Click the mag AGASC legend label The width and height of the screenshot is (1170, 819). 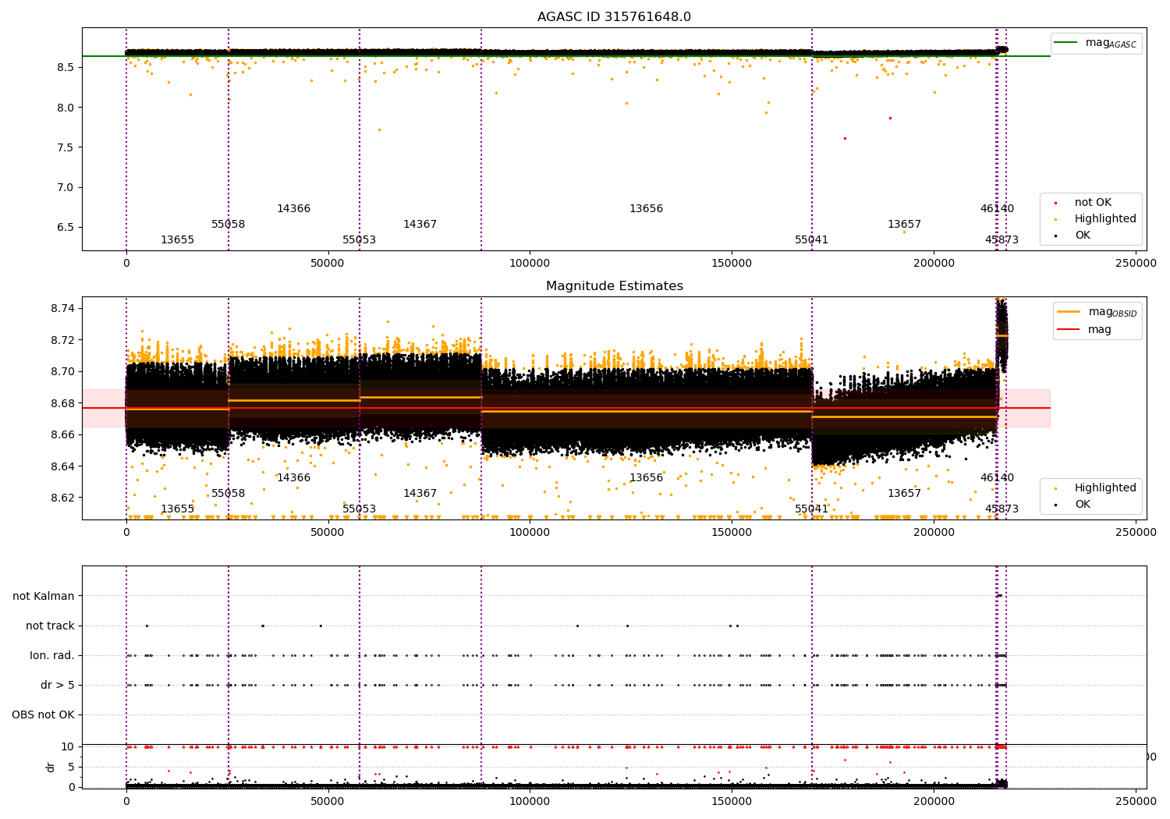click(x=1111, y=44)
